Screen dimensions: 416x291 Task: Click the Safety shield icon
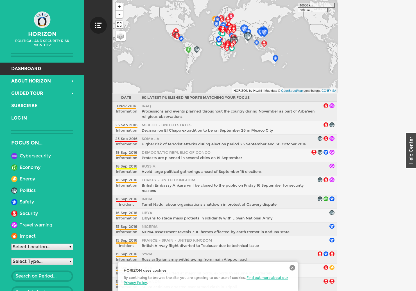14,202
